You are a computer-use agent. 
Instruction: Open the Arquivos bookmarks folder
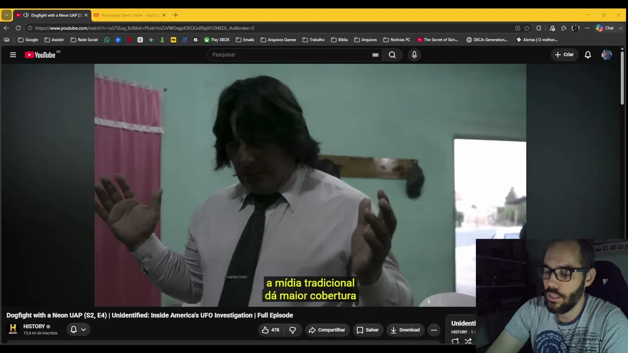tap(366, 40)
